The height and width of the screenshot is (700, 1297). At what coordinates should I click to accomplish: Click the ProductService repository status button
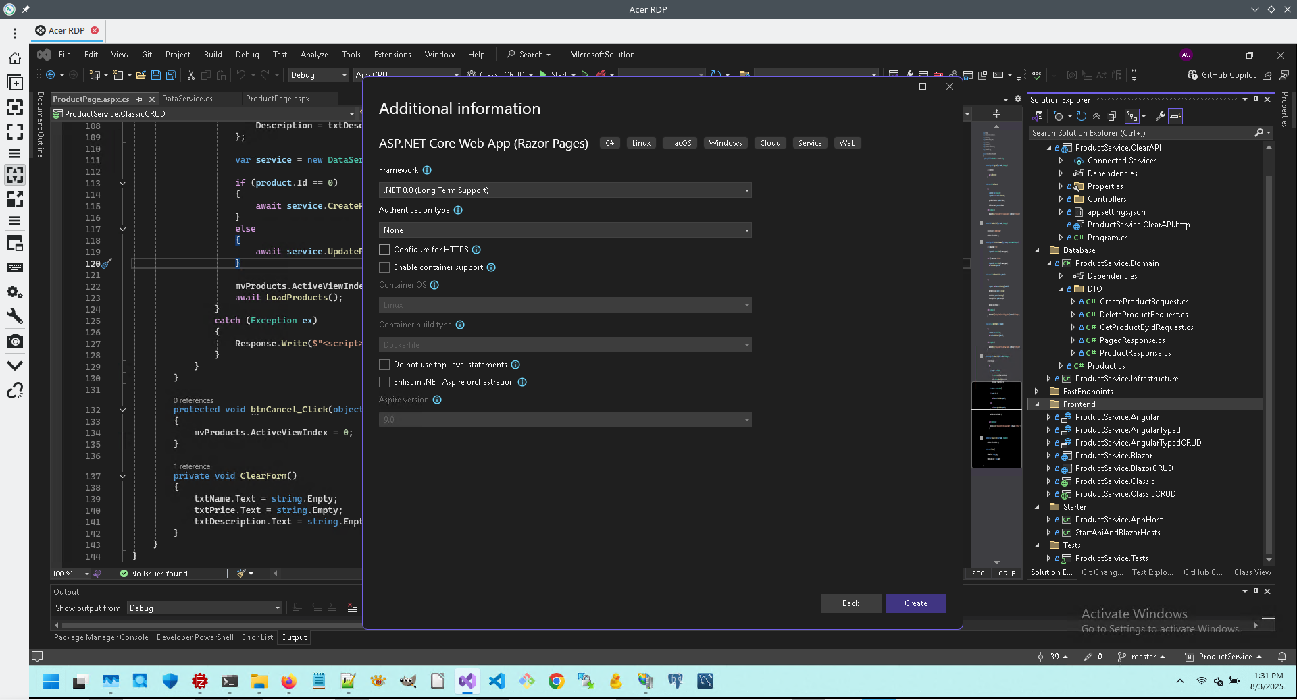tap(1223, 657)
